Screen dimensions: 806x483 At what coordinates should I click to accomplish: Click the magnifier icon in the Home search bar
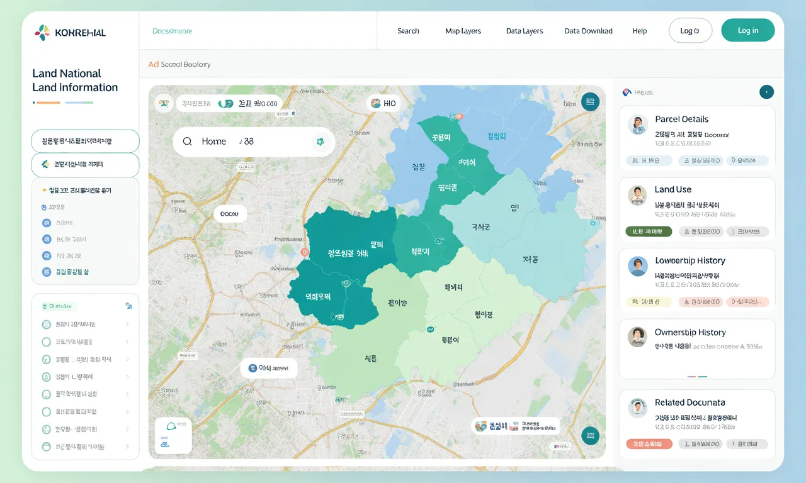tap(187, 142)
